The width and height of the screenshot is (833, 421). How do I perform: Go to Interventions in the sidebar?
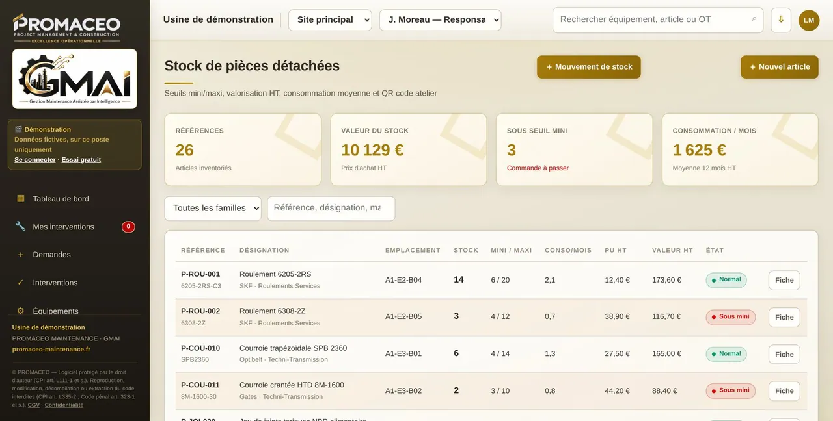(75, 283)
